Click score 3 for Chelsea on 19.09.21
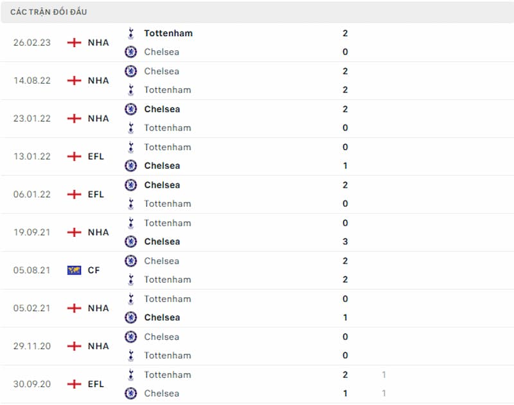Viewport: 514px width, 405px height. pos(345,241)
